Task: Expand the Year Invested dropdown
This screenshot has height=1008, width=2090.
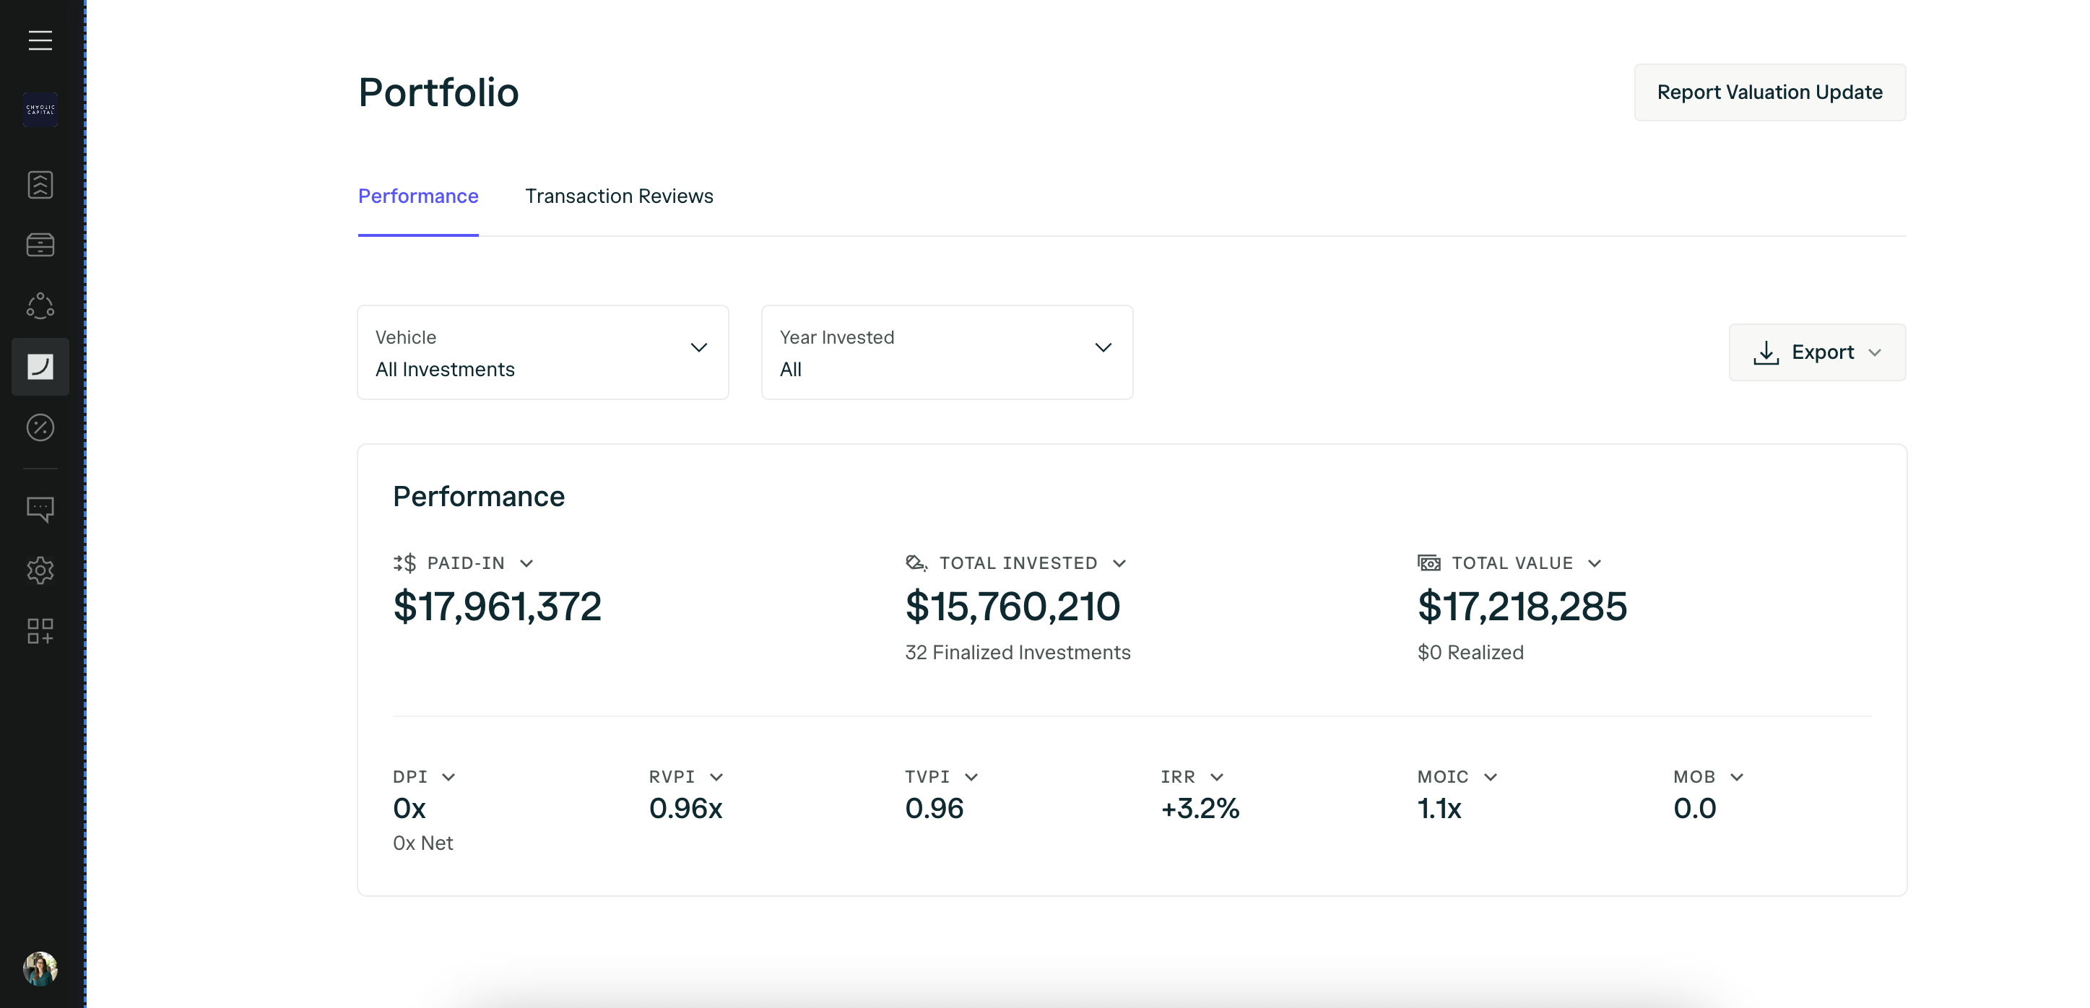Action: click(947, 352)
